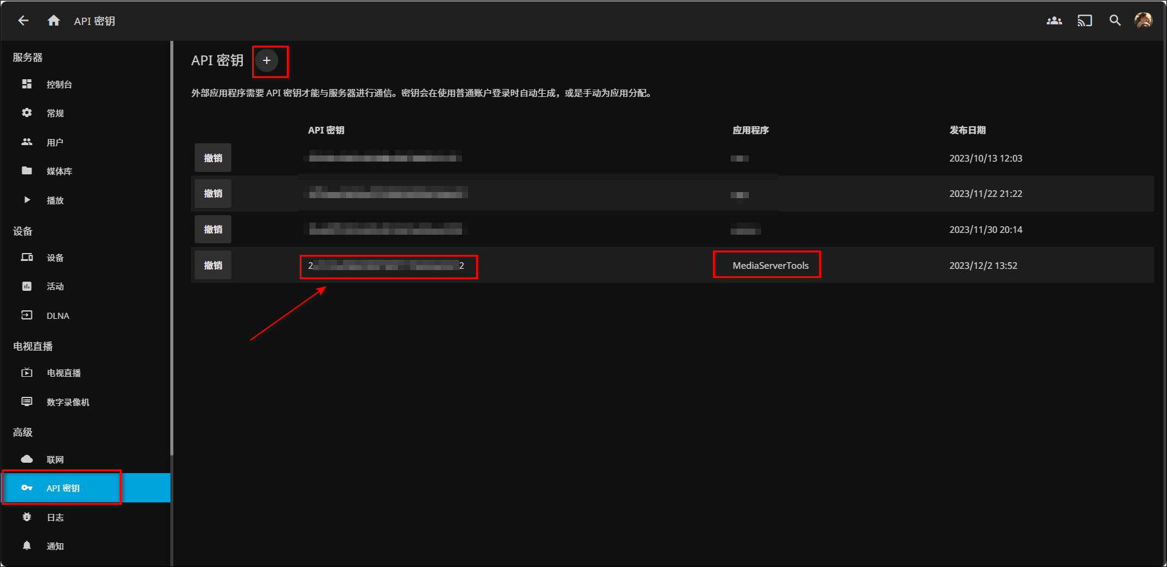
Task: Open 播放 playback settings
Action: pos(55,201)
